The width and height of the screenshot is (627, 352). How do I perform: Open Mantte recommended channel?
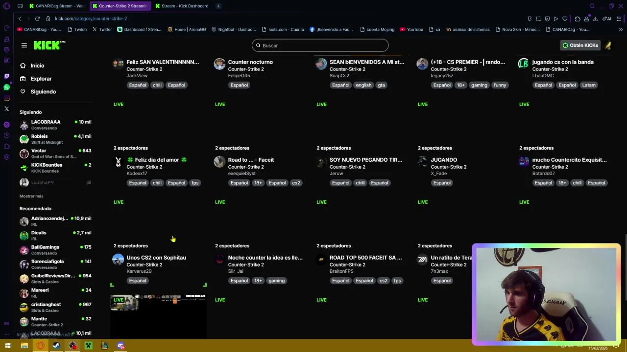pos(55,321)
